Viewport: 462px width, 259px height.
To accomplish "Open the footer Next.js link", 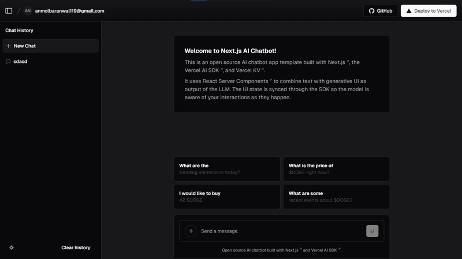I will point(293,250).
